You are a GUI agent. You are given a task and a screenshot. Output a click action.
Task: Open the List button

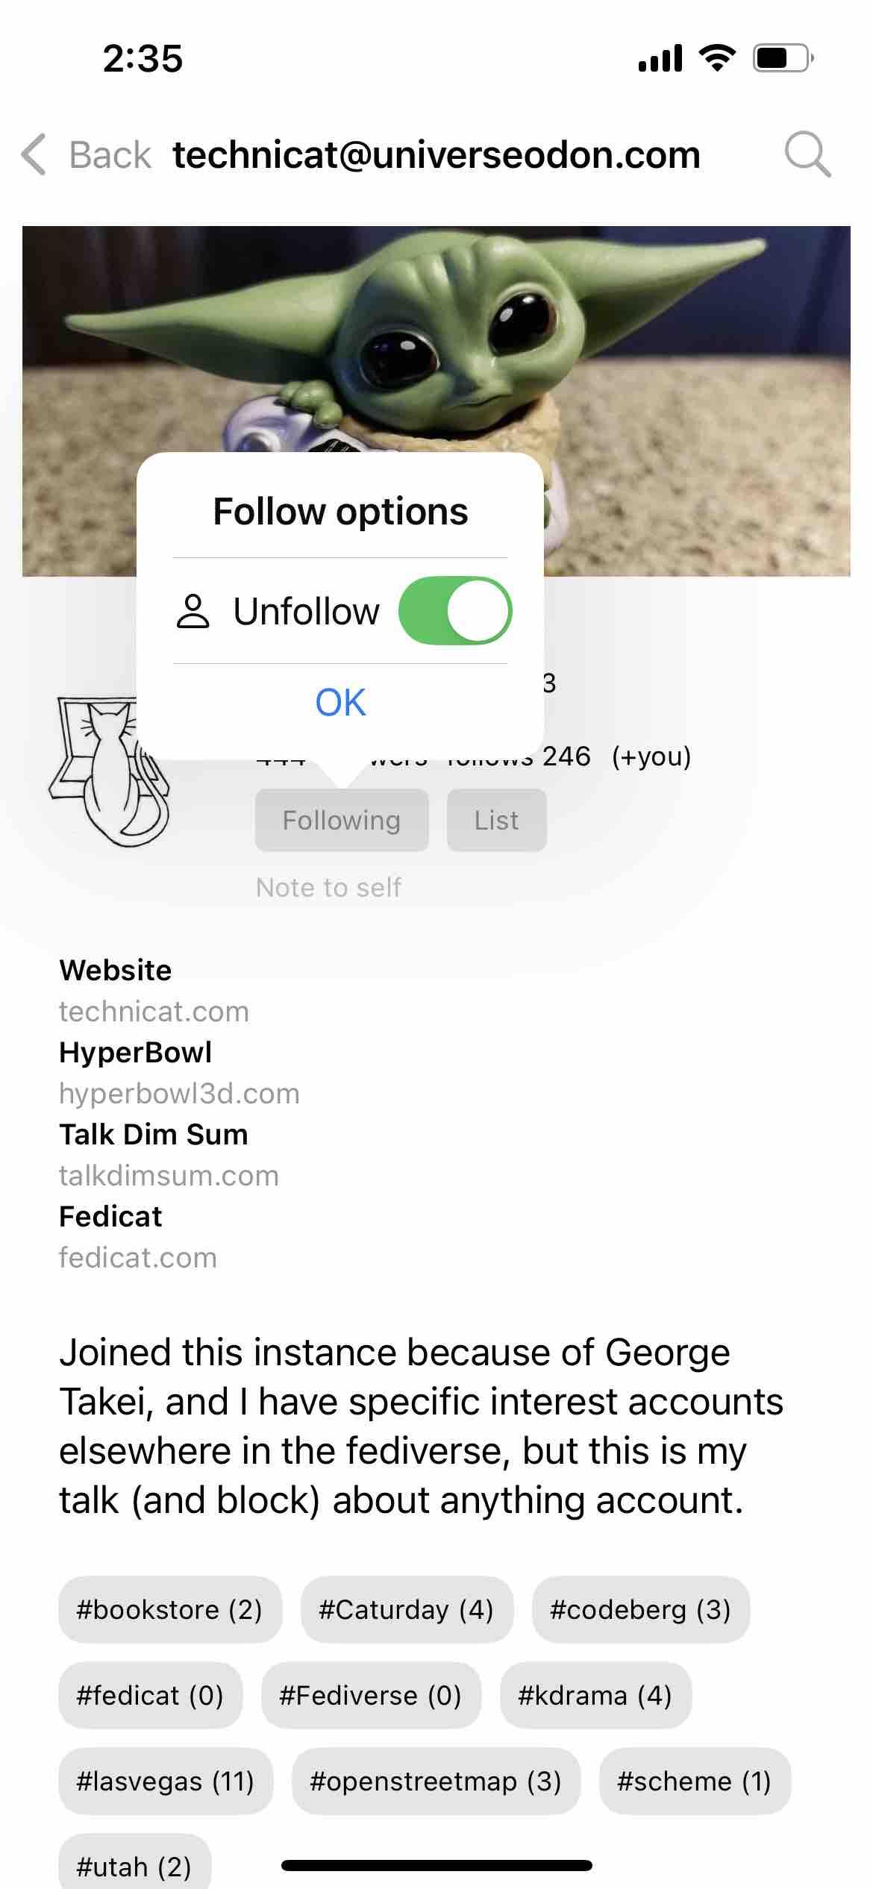[x=496, y=821]
